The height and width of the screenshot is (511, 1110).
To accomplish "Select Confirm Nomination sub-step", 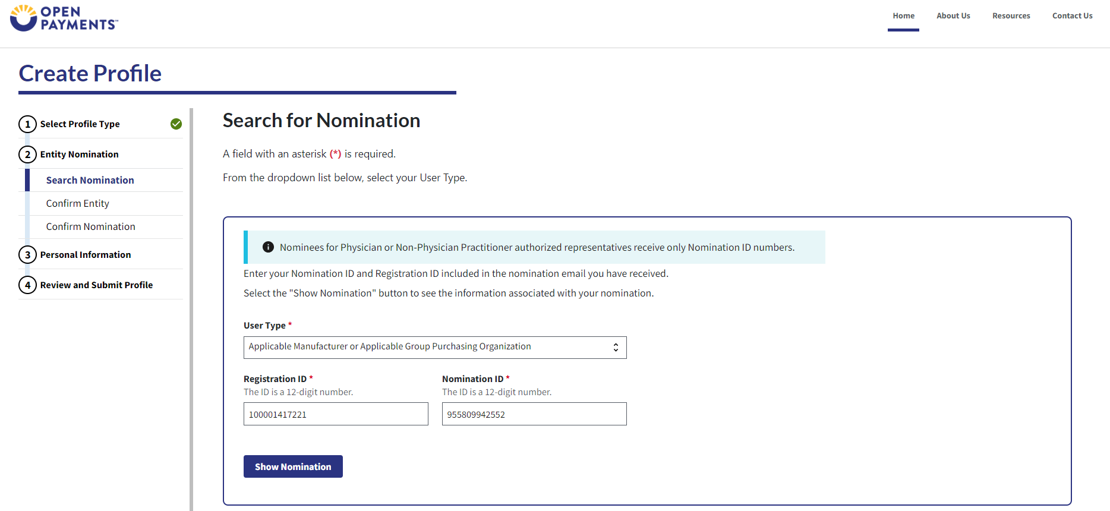I will click(91, 226).
